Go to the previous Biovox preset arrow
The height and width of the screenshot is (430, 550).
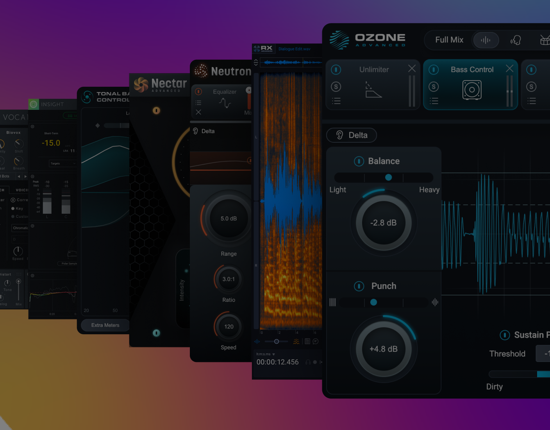click(x=19, y=176)
